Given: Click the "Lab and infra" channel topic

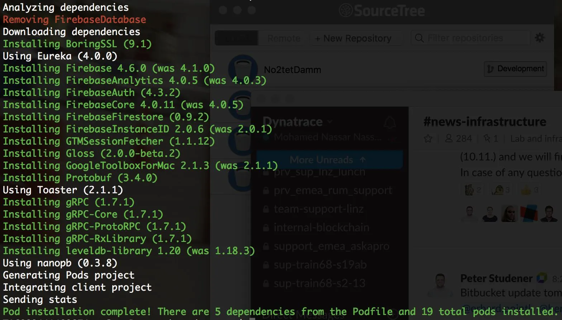Looking at the screenshot, I should click(536, 139).
